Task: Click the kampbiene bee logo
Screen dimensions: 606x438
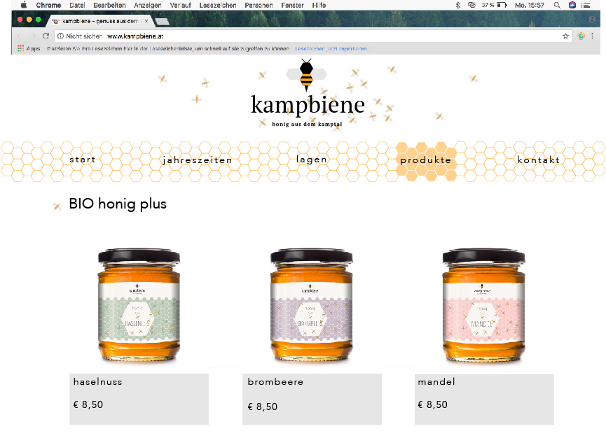Action: [x=306, y=74]
